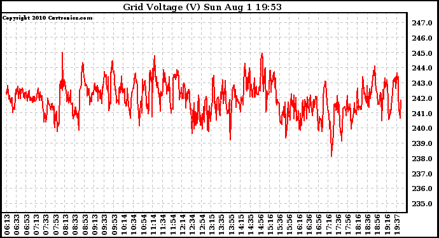439x238 pixels.
Task: Click the 247.0 voltage axis label
Action: point(422,23)
